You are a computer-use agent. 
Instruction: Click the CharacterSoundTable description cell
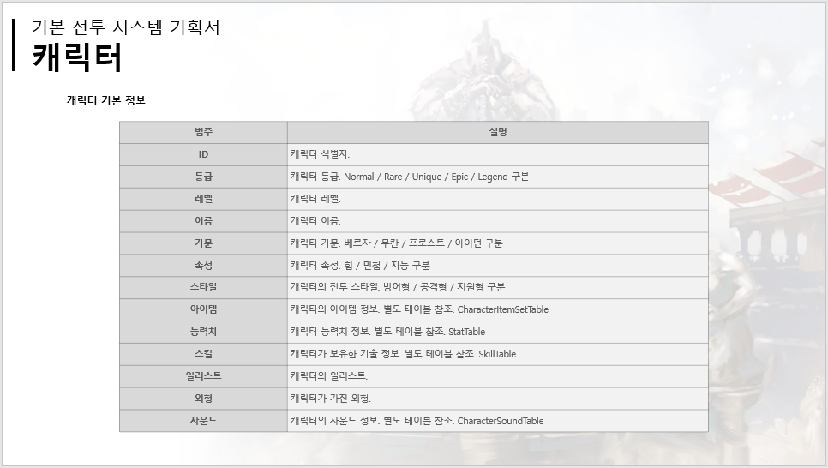coord(497,421)
